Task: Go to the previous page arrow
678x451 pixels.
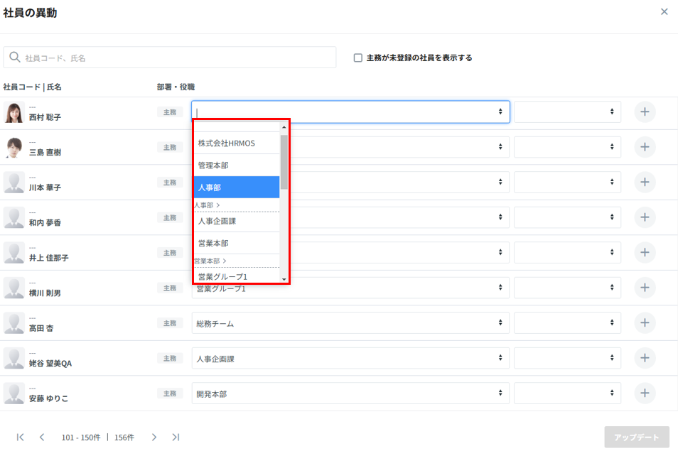Action: coord(42,438)
